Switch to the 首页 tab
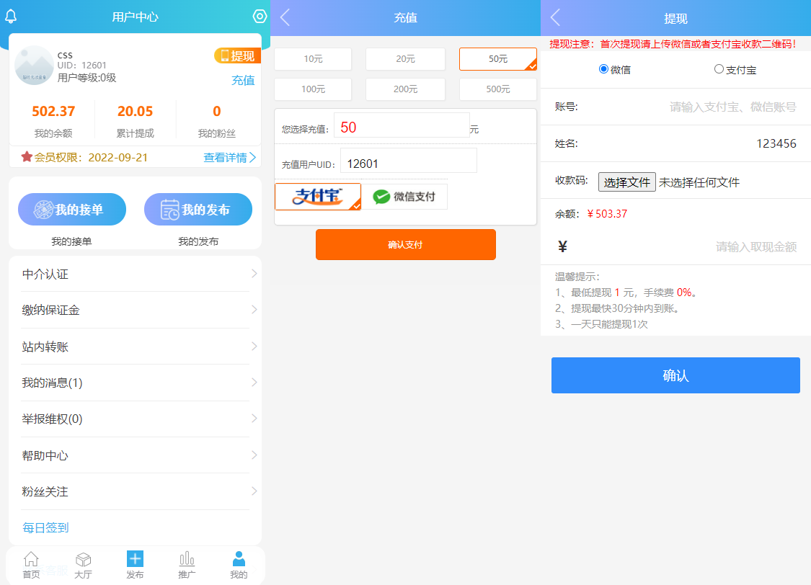 (30, 565)
